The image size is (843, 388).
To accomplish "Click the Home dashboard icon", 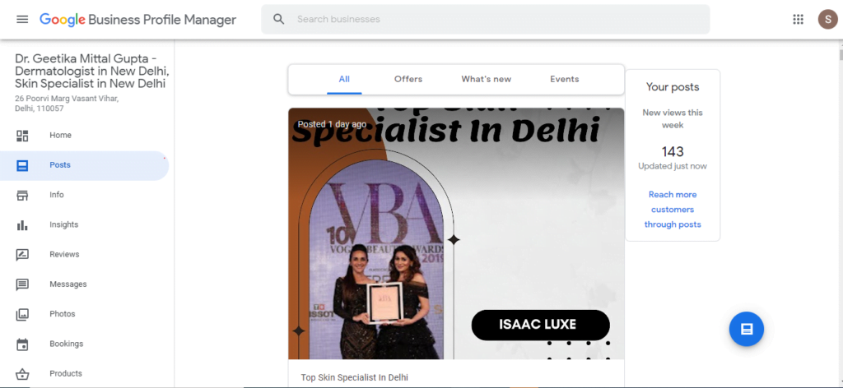I will click(22, 136).
